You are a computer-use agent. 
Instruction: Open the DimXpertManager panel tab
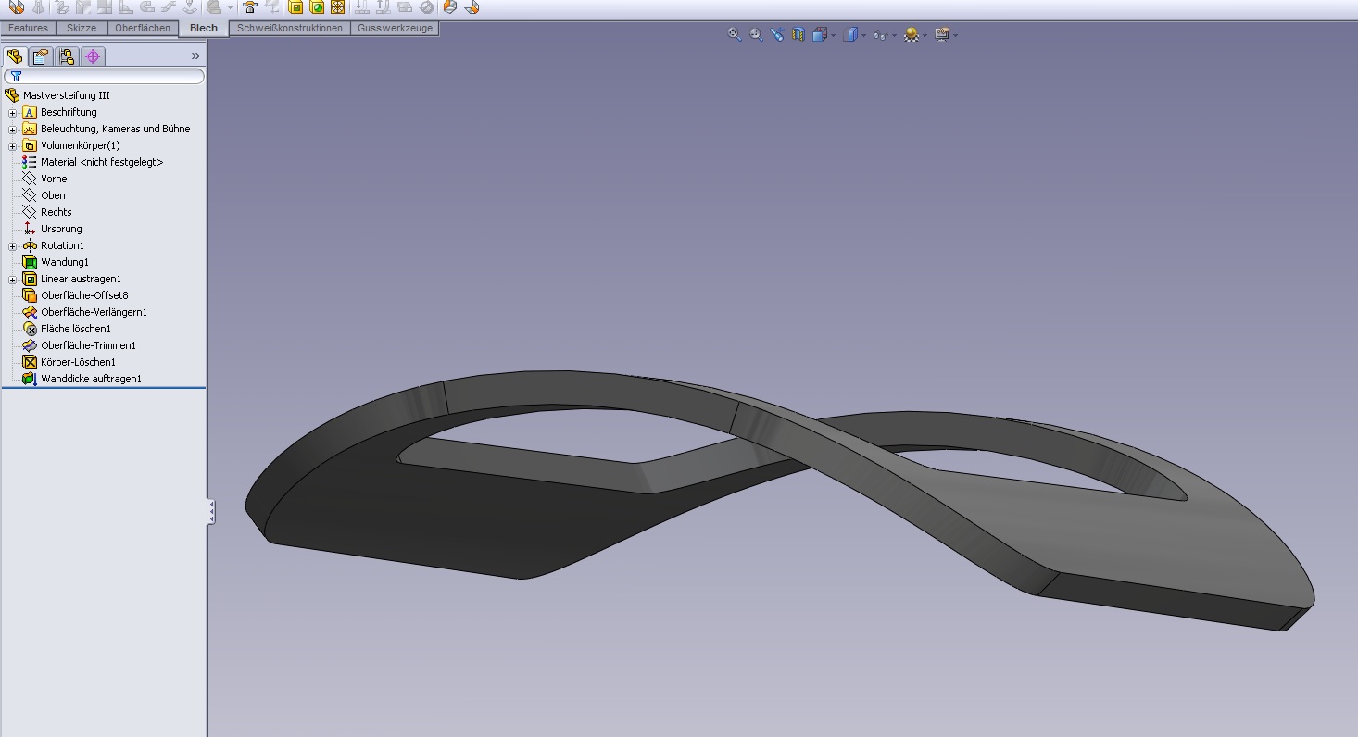click(93, 56)
